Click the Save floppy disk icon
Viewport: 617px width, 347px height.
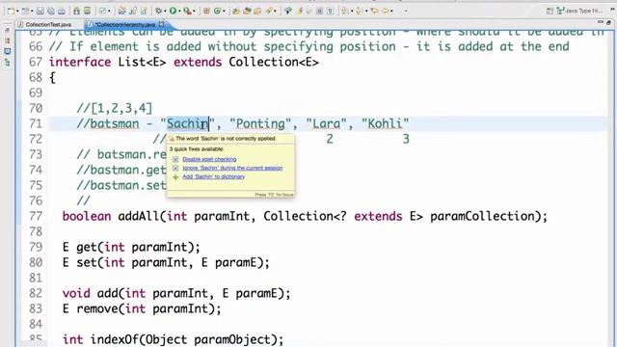coord(40,11)
